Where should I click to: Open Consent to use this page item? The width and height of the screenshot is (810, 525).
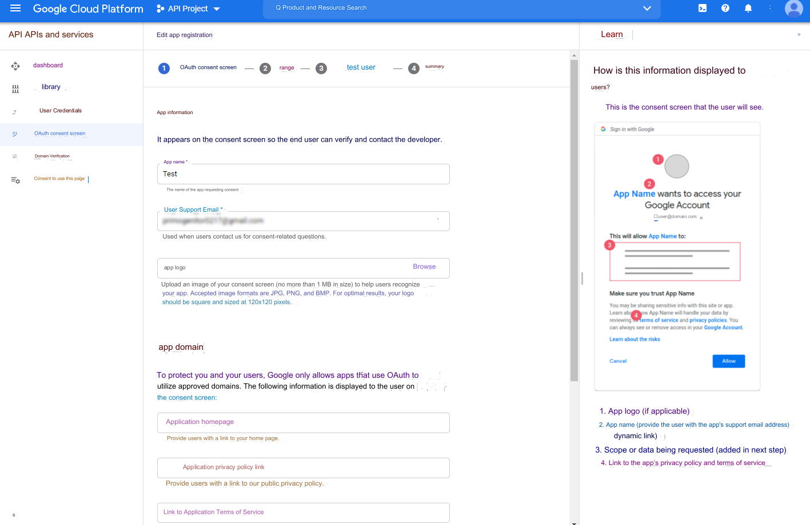tap(59, 179)
